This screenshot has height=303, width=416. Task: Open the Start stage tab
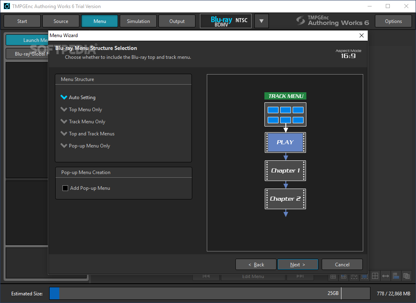22,21
